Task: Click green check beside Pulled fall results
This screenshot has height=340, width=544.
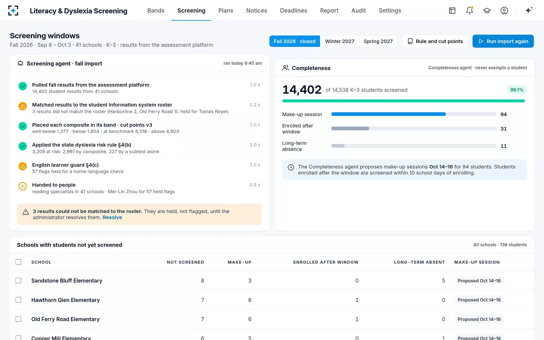Action: point(23,86)
